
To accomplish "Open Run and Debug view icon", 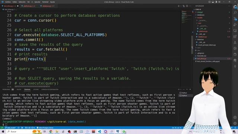I will (x=235, y=25).
